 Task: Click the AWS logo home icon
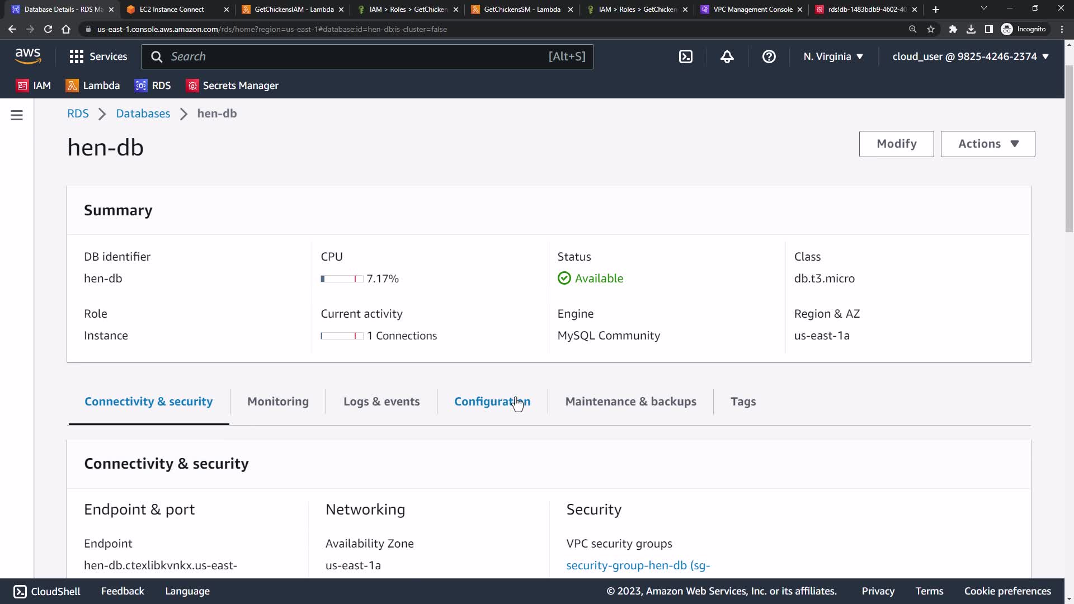point(27,56)
